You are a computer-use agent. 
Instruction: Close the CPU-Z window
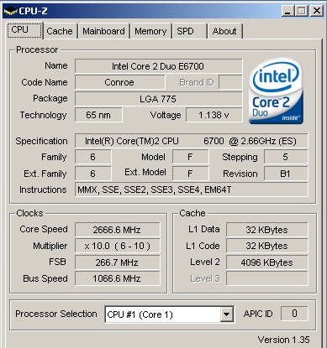pyautogui.click(x=317, y=11)
